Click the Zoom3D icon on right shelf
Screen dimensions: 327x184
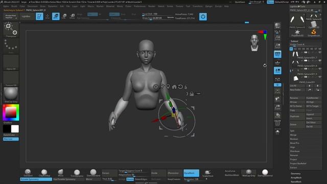pos(277,107)
